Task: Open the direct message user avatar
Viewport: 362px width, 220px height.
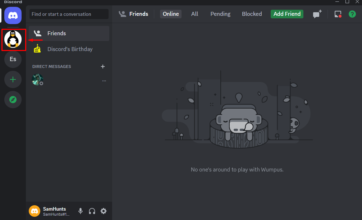Action: pos(37,80)
